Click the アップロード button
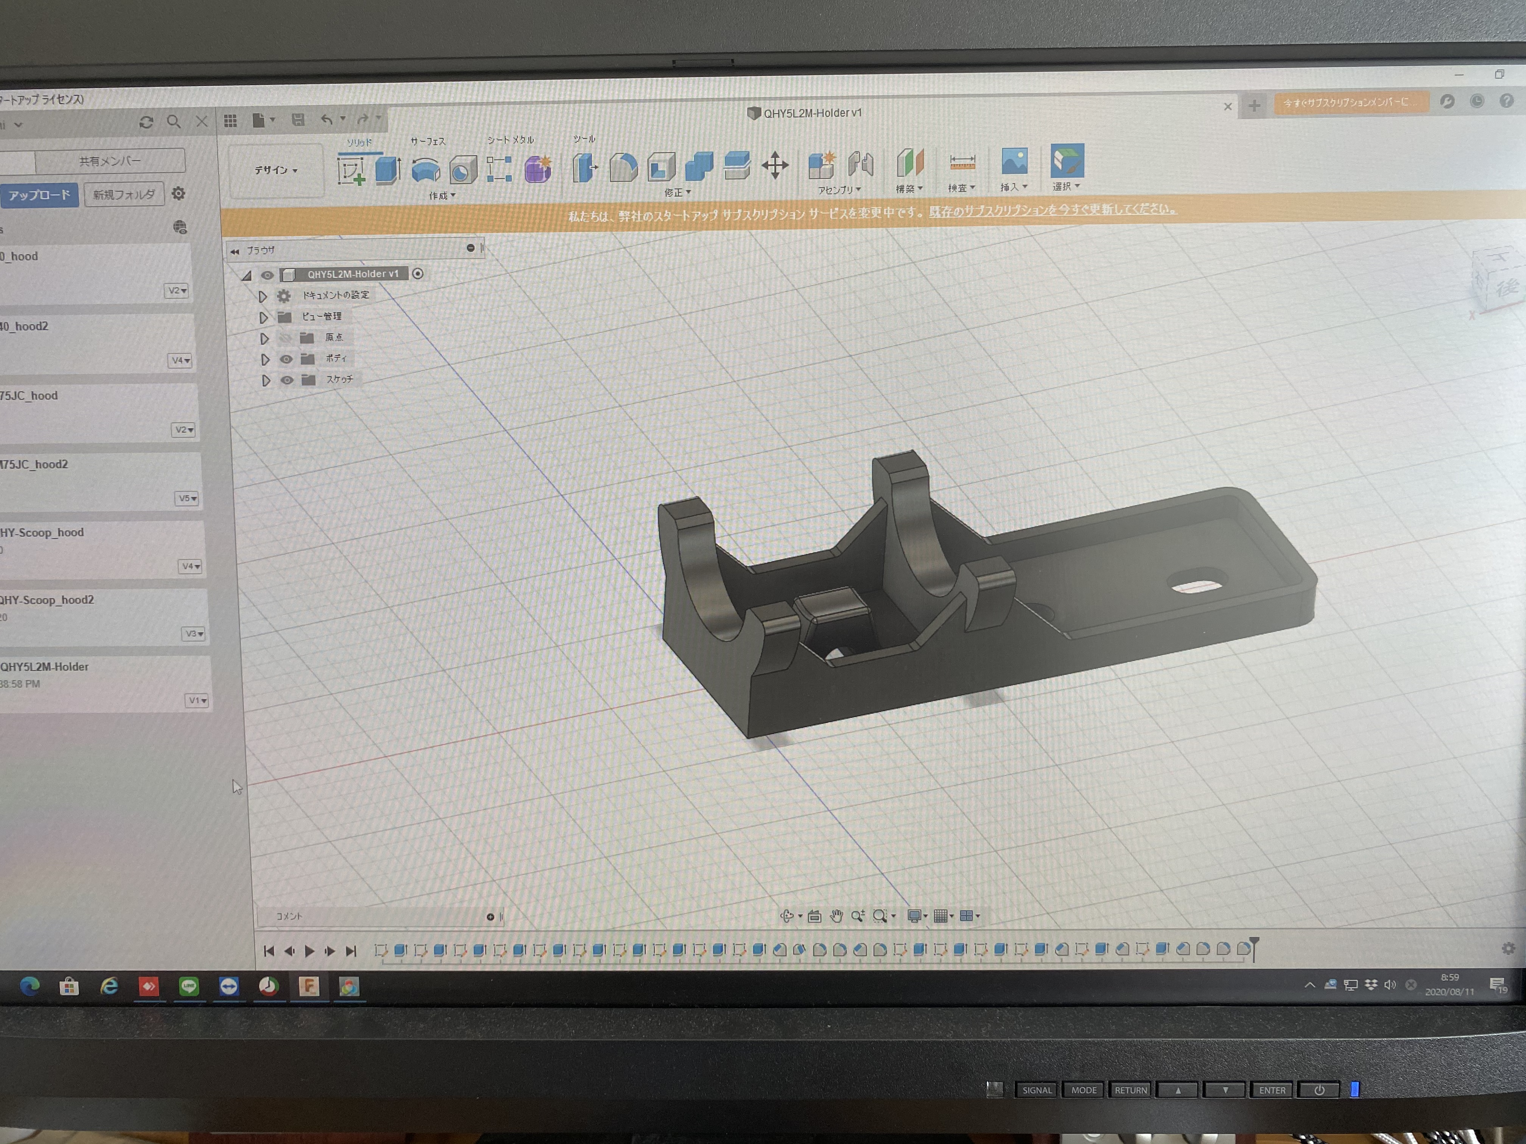Viewport: 1526px width, 1144px height. click(x=39, y=195)
